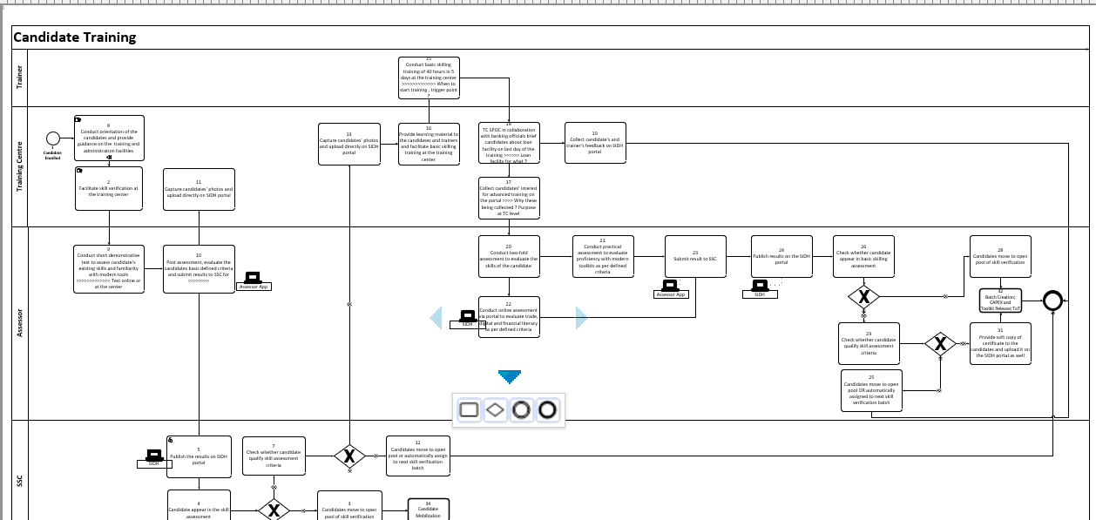This screenshot has height=520, width=1096.
Task: Select the Trainer swimlane header
Action: click(20, 78)
